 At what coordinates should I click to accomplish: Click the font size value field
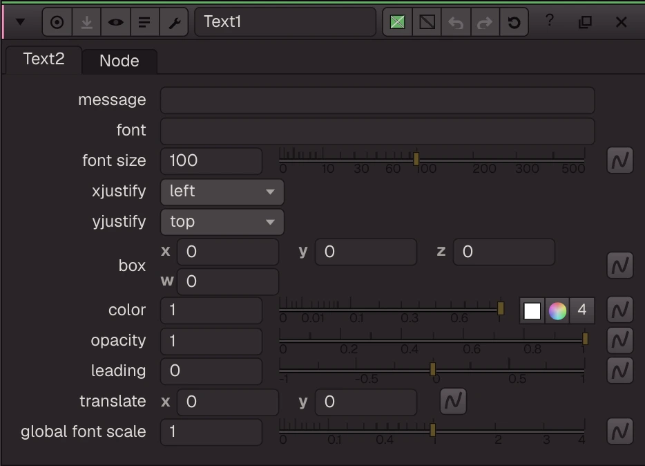coord(211,160)
